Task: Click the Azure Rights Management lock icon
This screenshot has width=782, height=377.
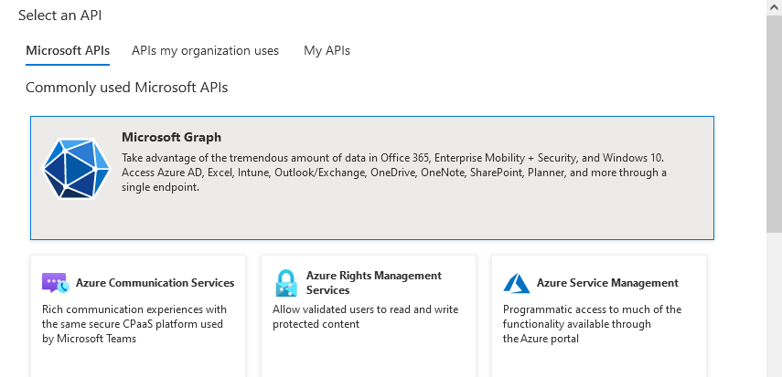Action: coord(285,283)
